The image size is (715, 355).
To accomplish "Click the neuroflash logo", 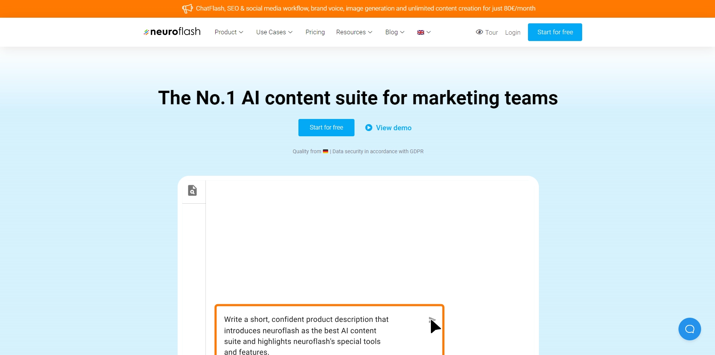I will [x=172, y=32].
